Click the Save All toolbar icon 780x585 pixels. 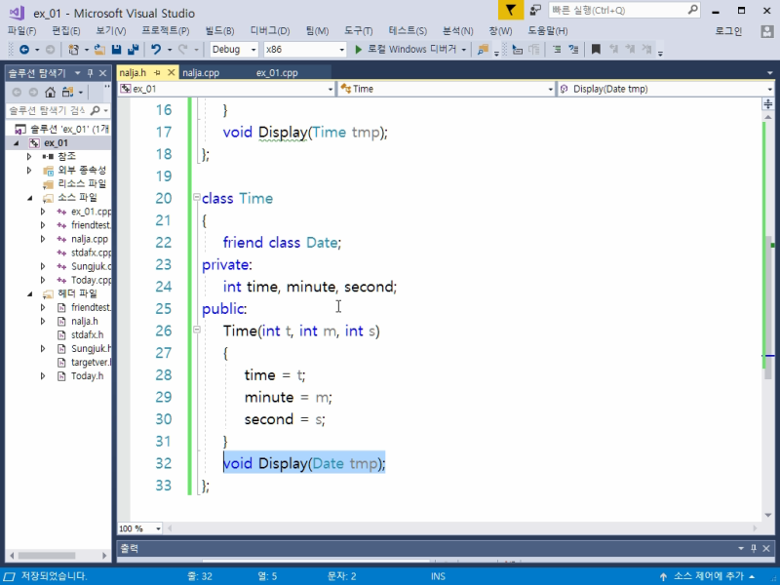[x=133, y=50]
